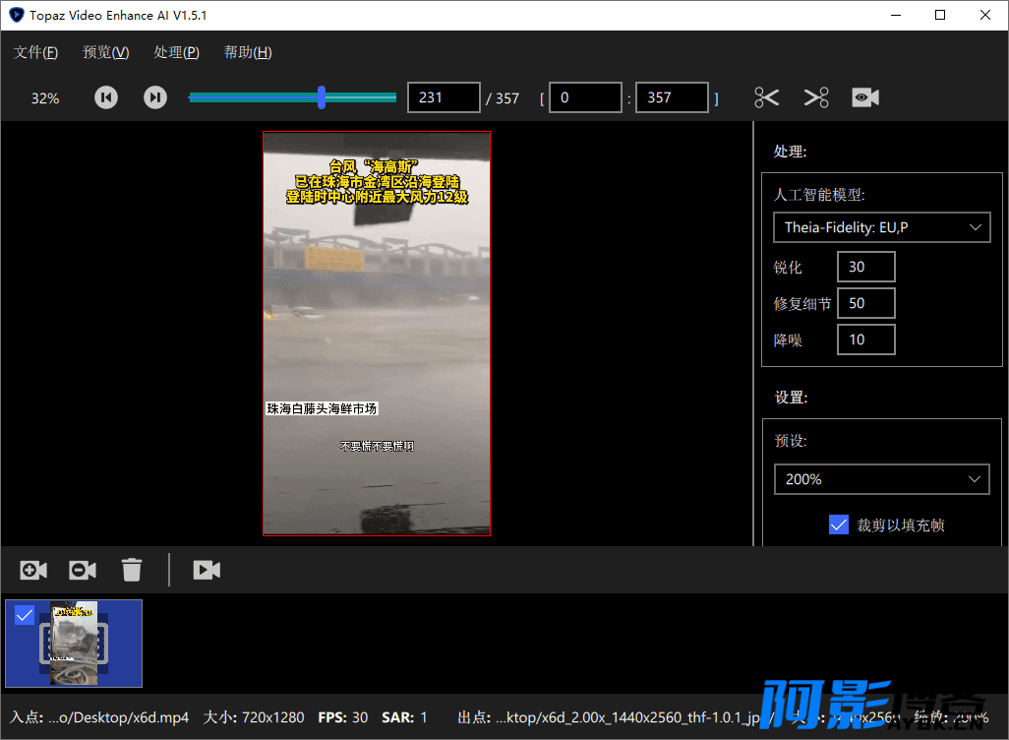
Task: Select the x6d video thumbnail in queue
Action: click(74, 644)
